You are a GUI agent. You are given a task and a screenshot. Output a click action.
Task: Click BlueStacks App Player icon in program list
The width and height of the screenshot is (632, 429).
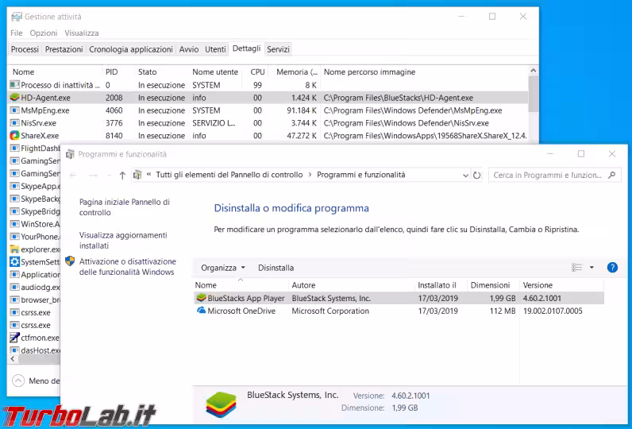[x=201, y=299]
